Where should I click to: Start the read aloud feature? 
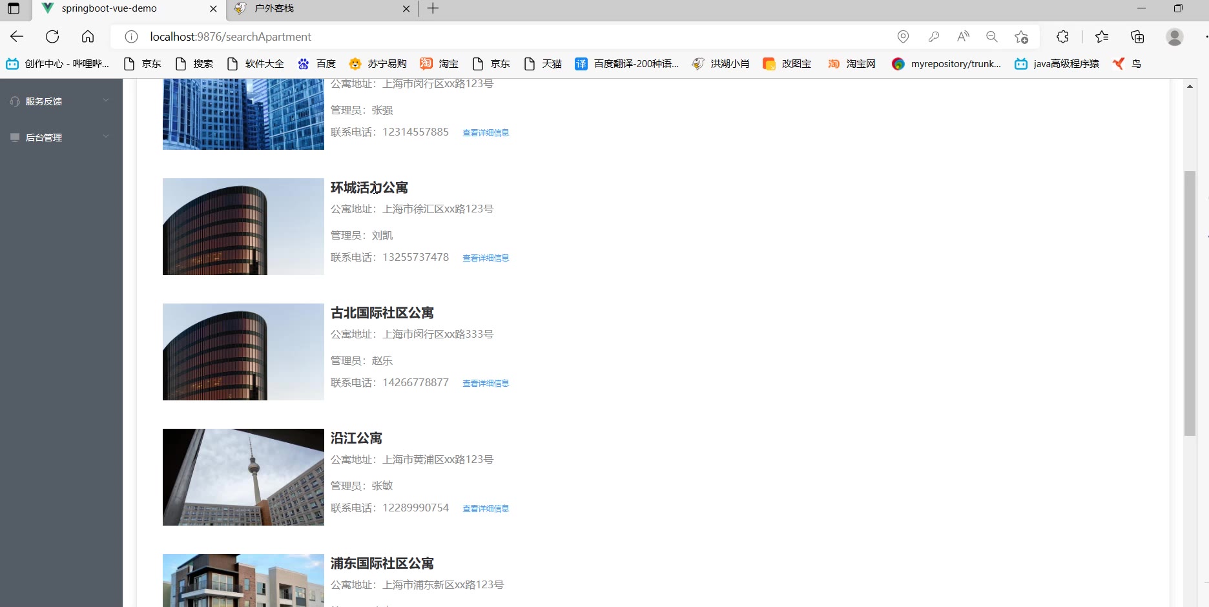963,37
